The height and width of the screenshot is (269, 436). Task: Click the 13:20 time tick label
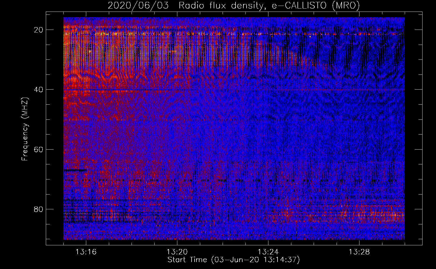coord(177,252)
